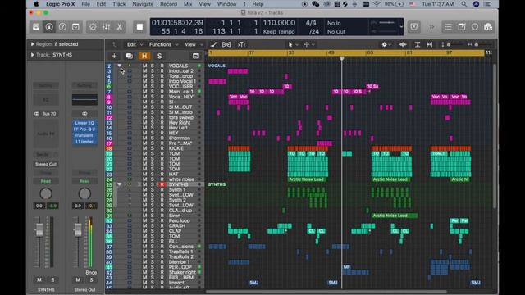Viewport: 525px width, 295px height.
Task: Open the Window menu
Action: coord(226,4)
